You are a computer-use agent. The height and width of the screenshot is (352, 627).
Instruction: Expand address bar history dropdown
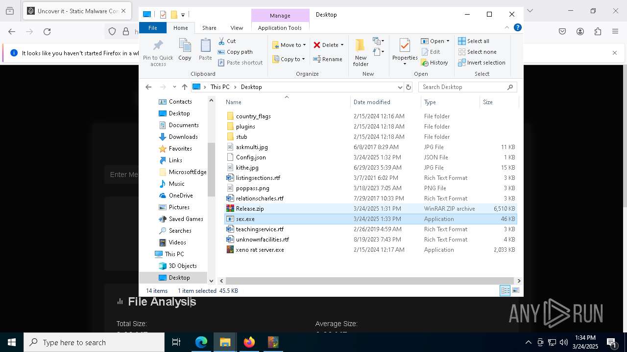[400, 87]
